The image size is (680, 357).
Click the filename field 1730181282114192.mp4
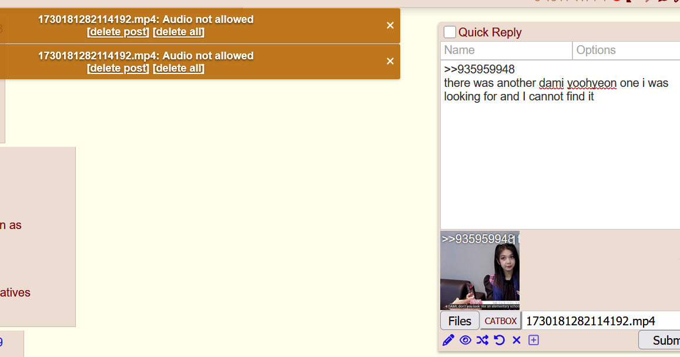click(x=601, y=321)
